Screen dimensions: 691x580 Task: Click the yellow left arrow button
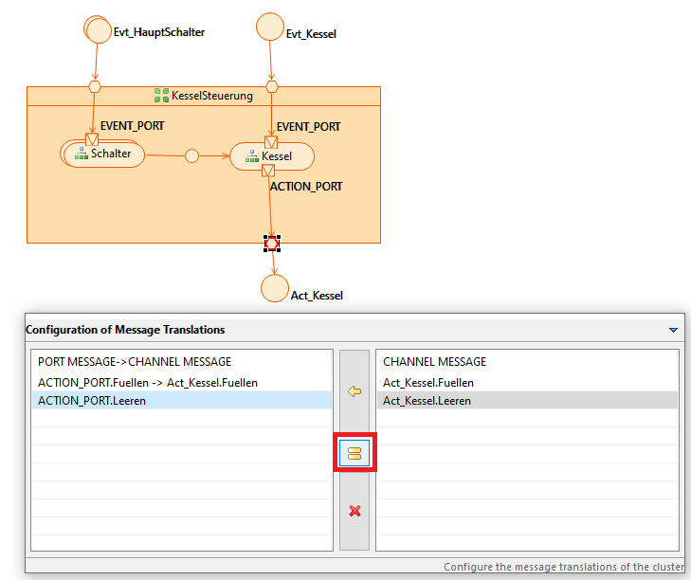tap(355, 390)
